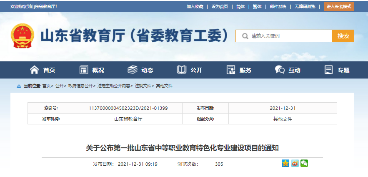Click the orange 搜索 button

click(343, 36)
